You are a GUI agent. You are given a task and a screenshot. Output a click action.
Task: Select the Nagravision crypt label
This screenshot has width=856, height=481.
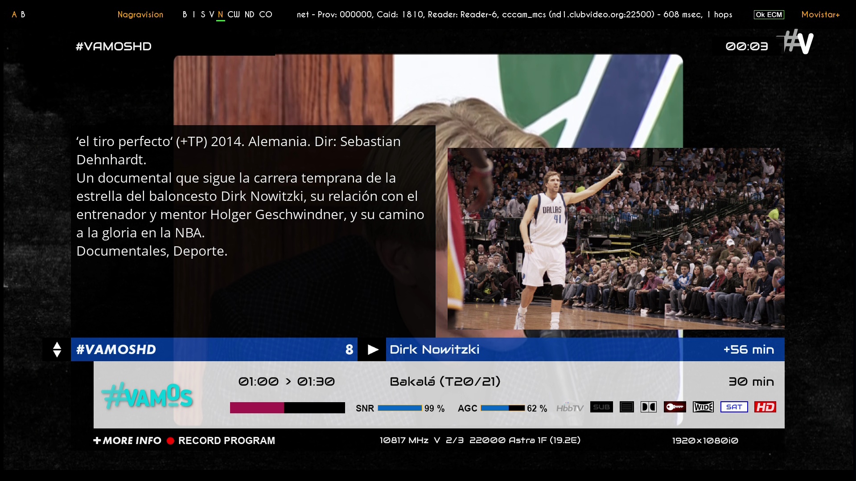(x=140, y=15)
